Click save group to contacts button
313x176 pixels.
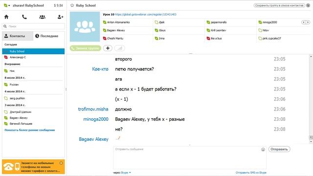[x=279, y=5]
